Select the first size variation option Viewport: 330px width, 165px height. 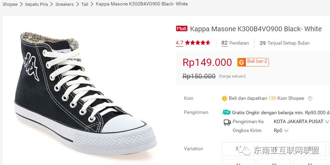coord(238,148)
